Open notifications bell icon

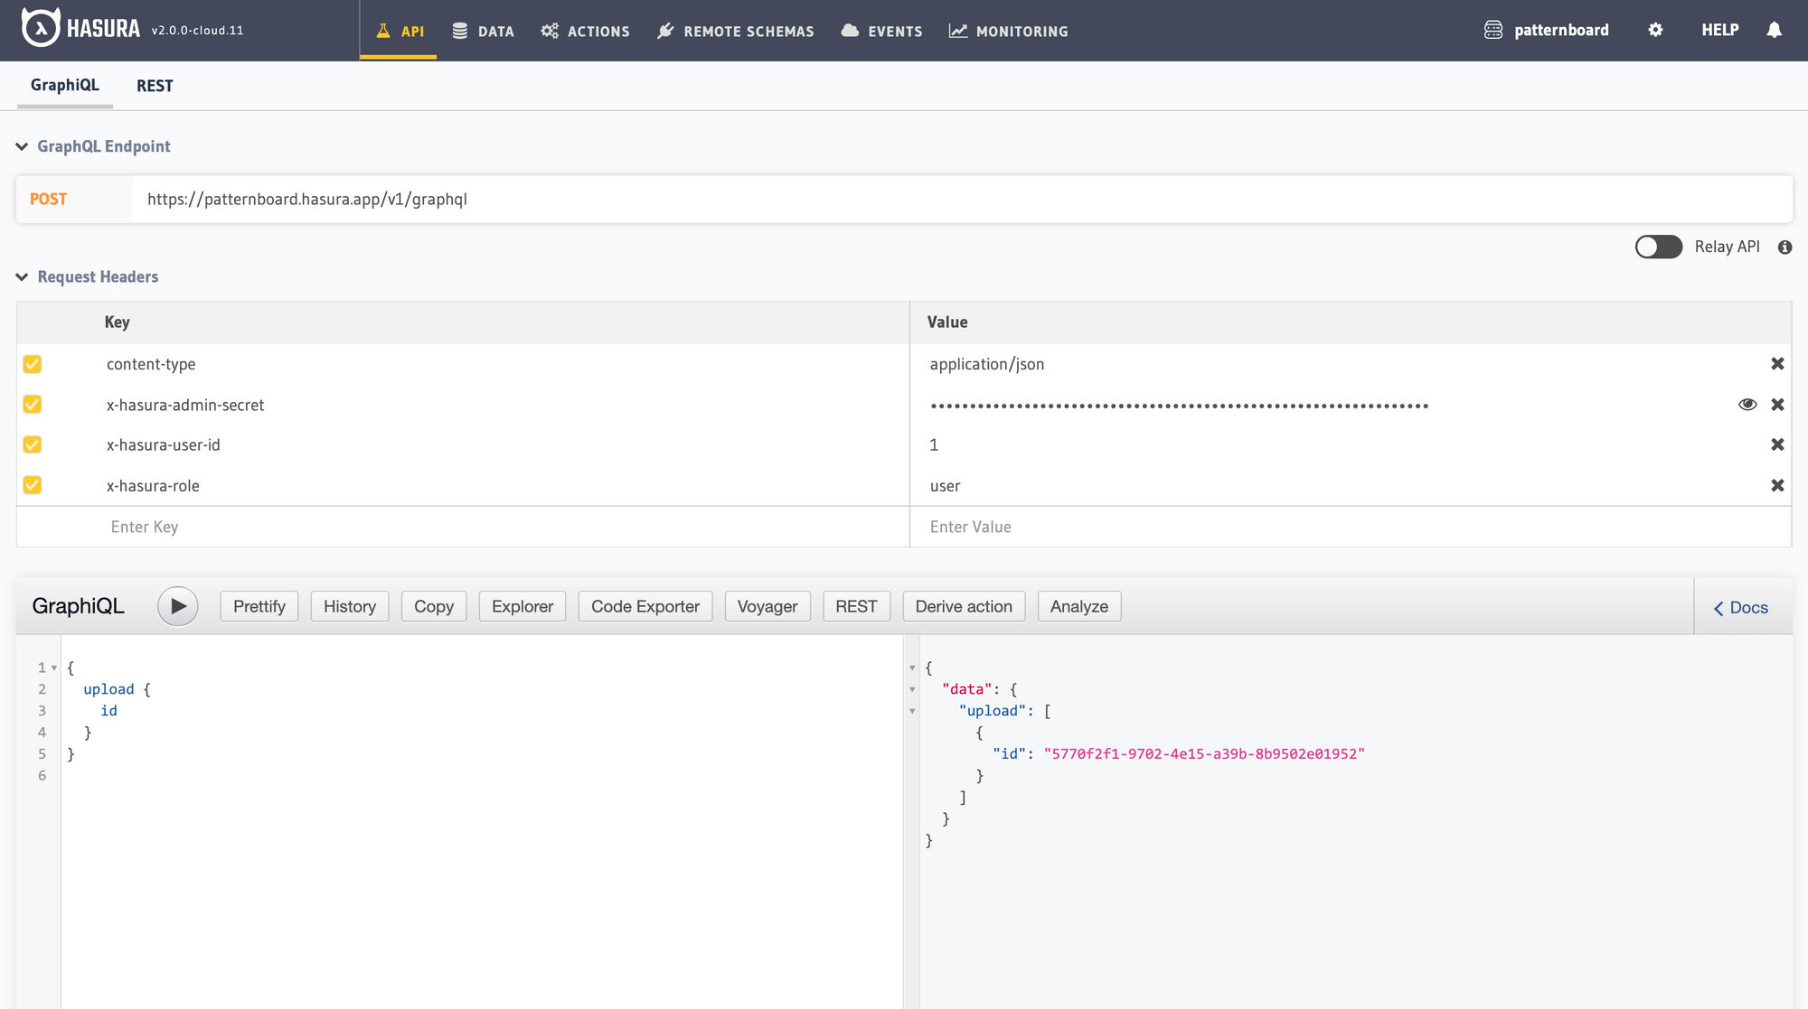click(x=1774, y=30)
